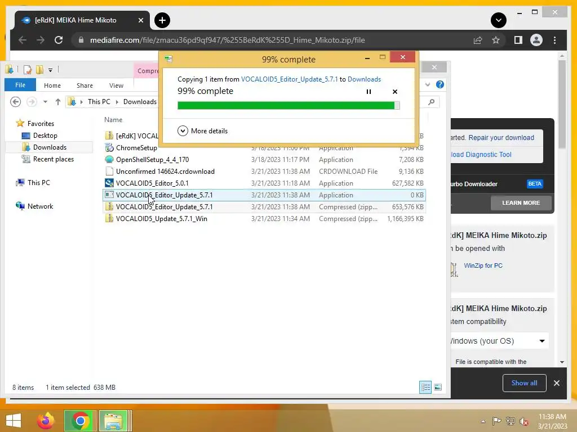Select Unconfirmed 146624.crdownload file

(x=264, y=171)
